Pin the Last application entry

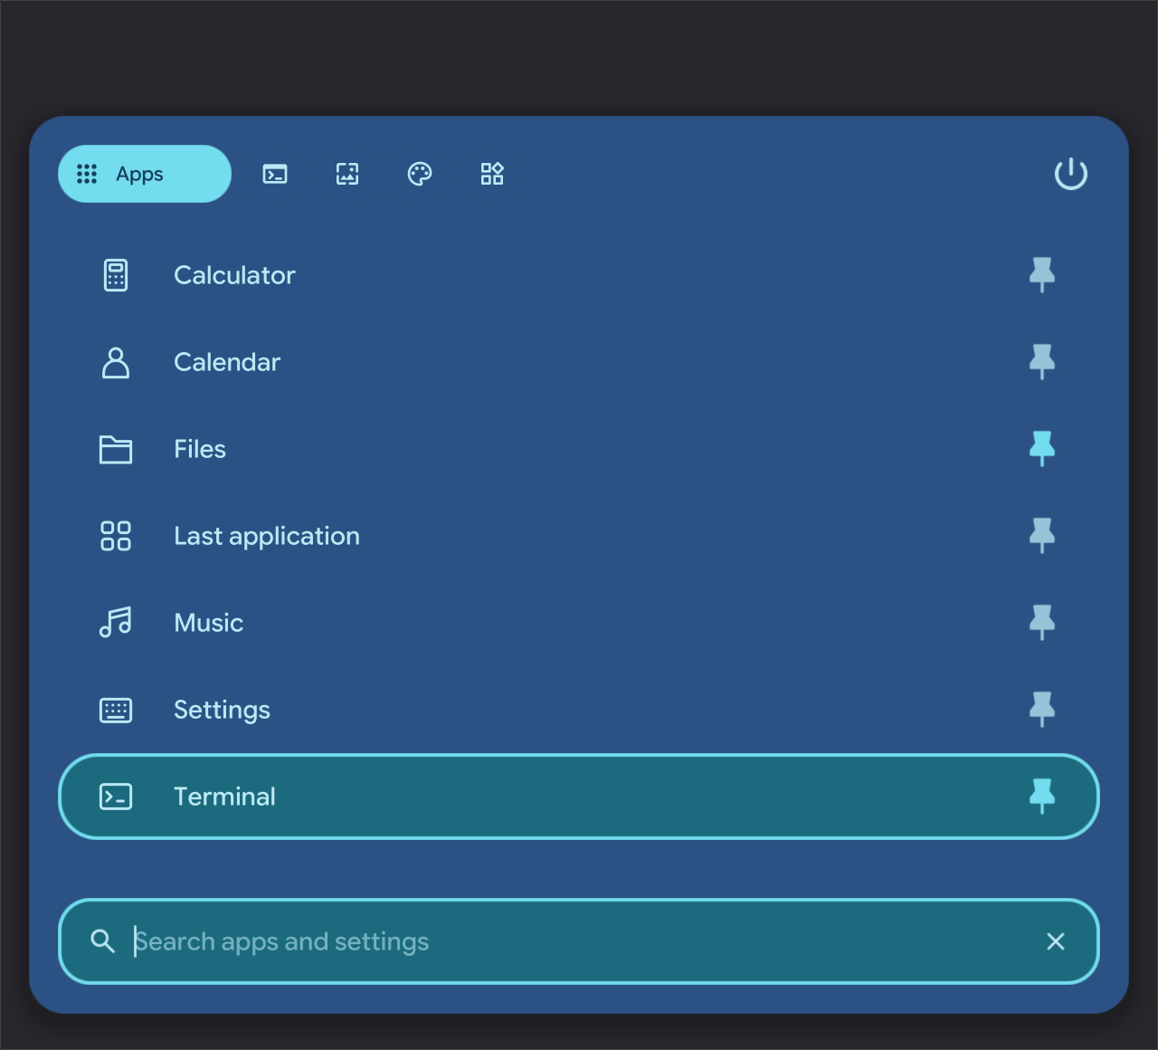pos(1042,536)
